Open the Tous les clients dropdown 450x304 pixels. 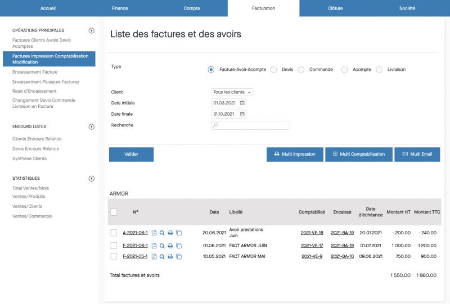232,92
